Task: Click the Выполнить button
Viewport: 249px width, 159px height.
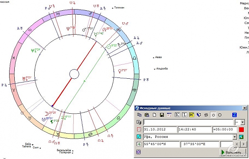Action: (233, 152)
